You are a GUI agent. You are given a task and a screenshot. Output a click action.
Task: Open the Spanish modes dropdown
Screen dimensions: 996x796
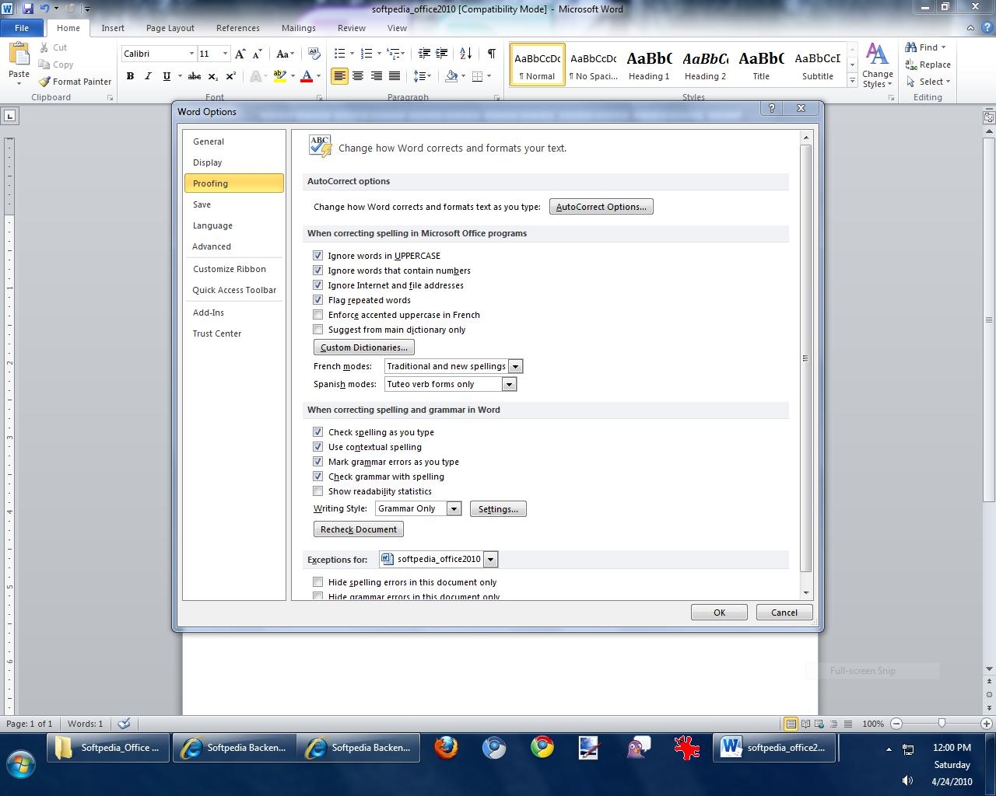pos(509,384)
